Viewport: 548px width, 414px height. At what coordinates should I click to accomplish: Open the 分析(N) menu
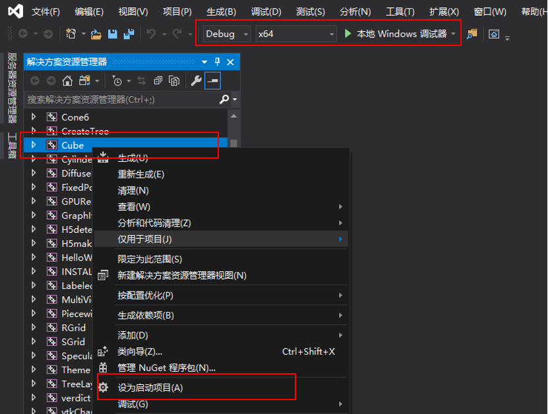(x=355, y=12)
